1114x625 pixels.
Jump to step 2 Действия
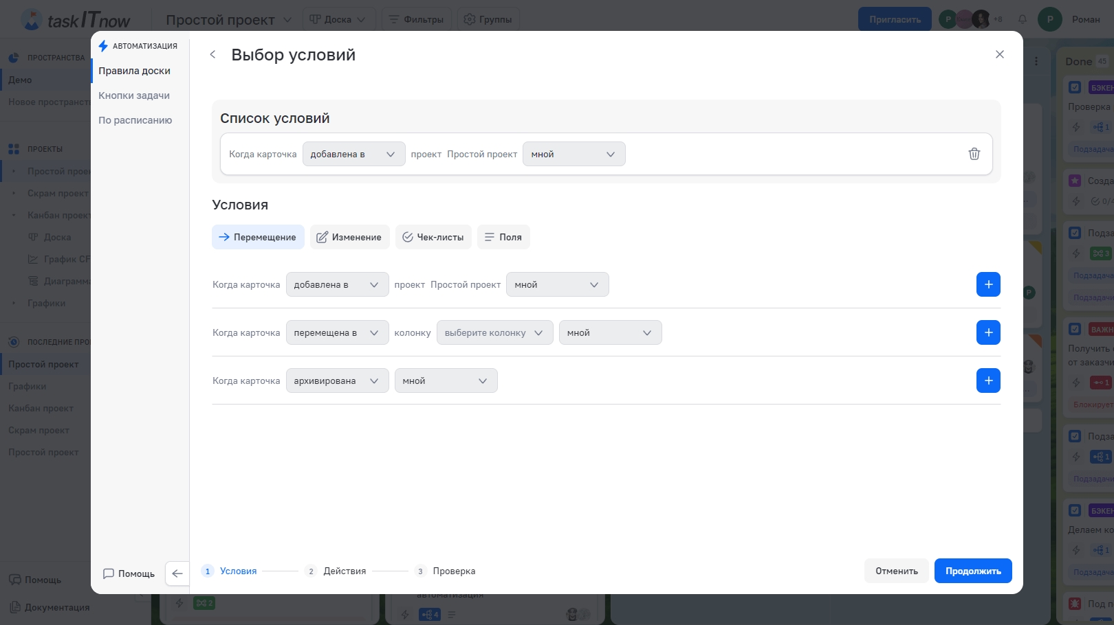(344, 571)
